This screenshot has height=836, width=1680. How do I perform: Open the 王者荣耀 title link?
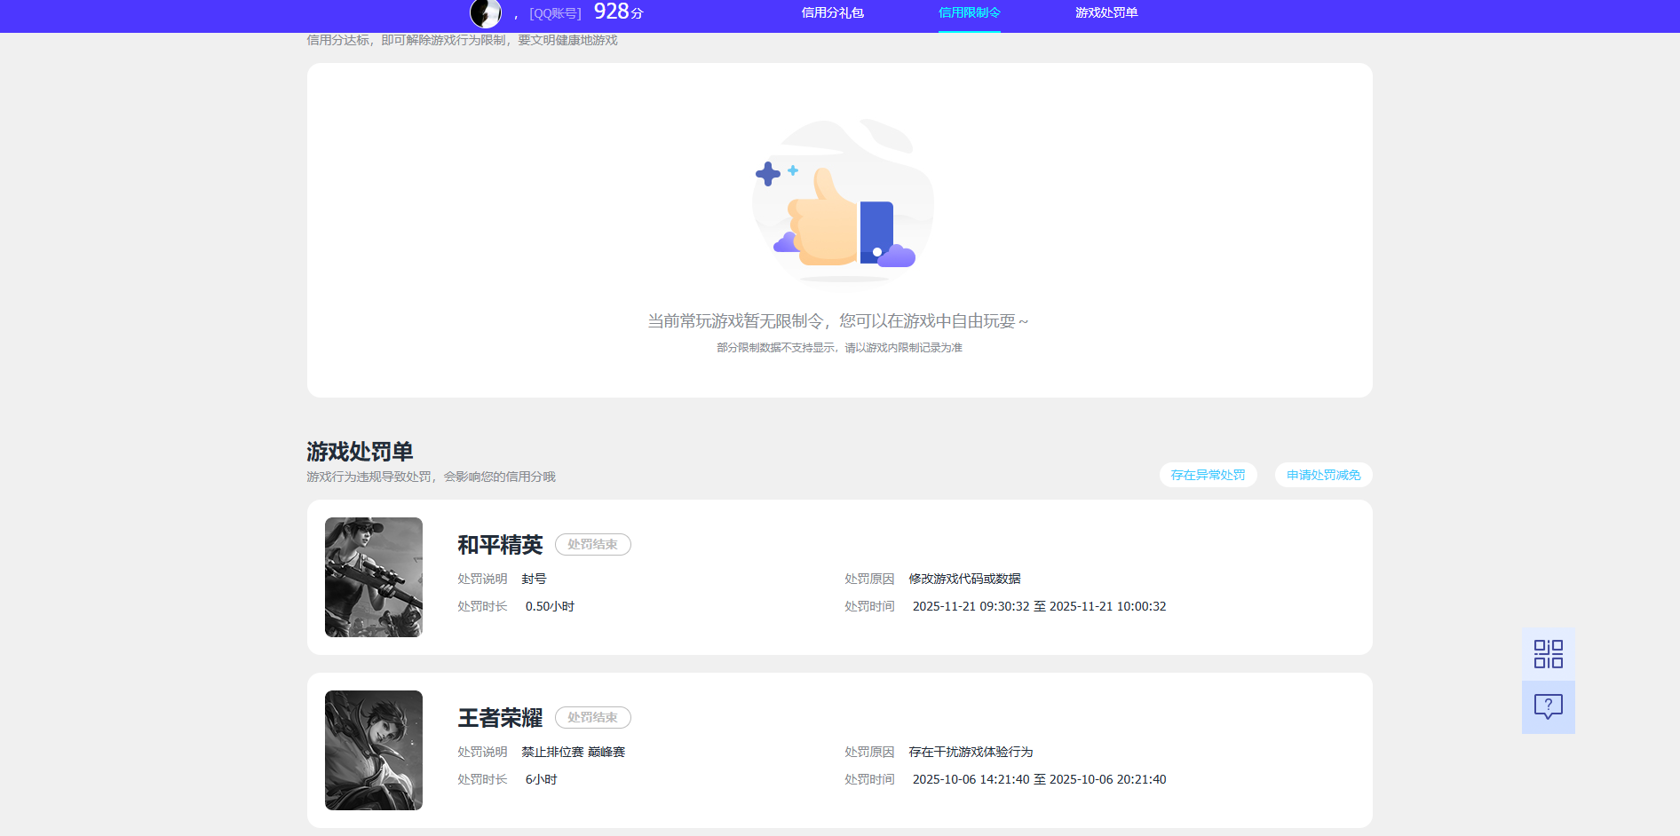click(x=500, y=718)
